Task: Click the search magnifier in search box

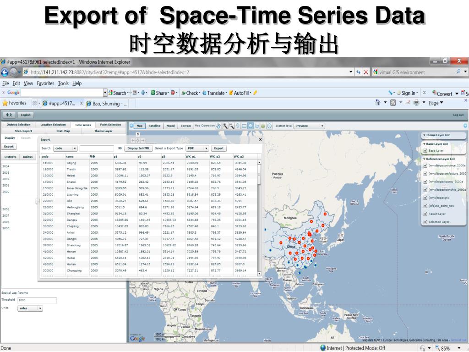Action: tap(458, 72)
